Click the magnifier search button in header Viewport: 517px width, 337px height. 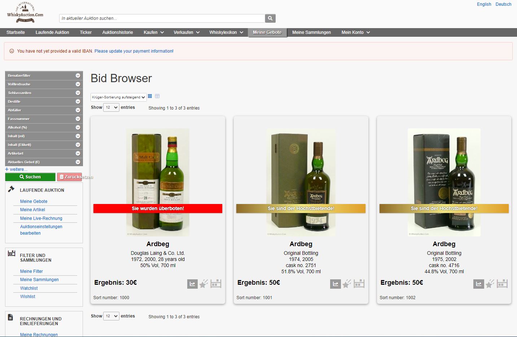(x=270, y=18)
